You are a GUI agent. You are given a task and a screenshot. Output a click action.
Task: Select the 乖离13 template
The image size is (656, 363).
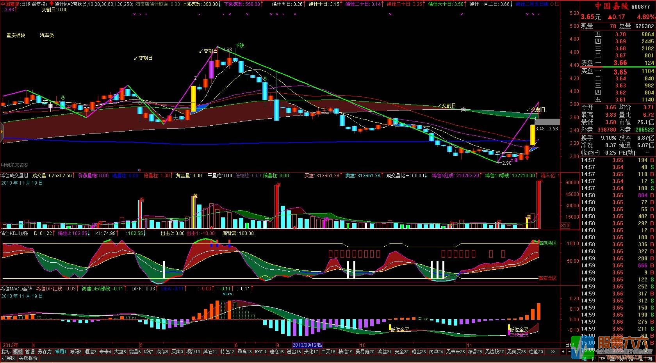[244, 351]
